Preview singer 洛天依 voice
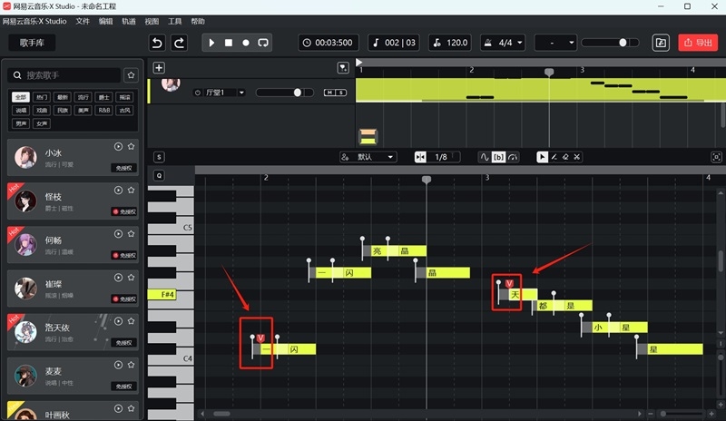Screen dimensions: 726x421 point(119,321)
